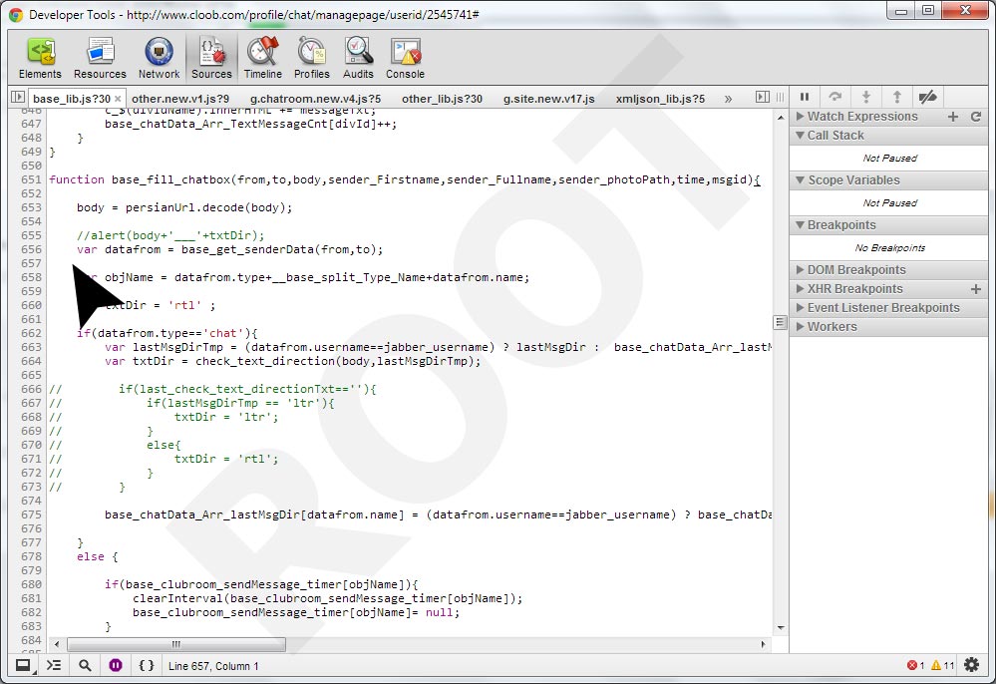Open the Audits panel
996x684 pixels.
358,59
